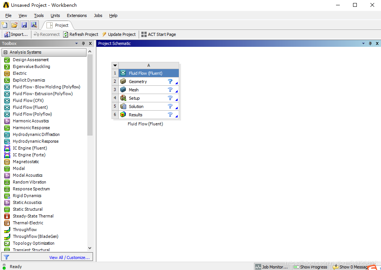Select the Setup cell in system A
The image size is (381, 270).
pyautogui.click(x=149, y=98)
